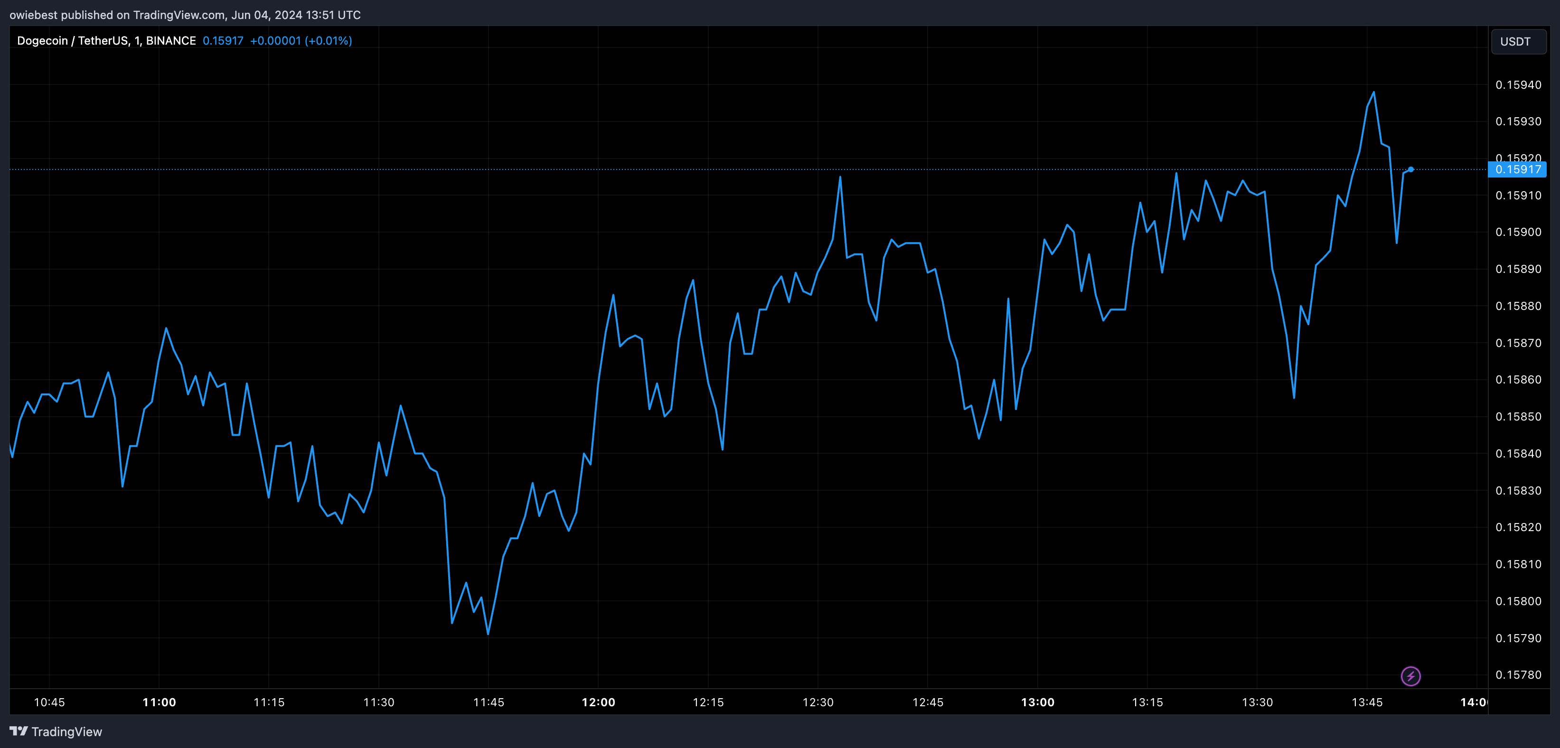Click the 12:45 time axis label
Image resolution: width=1560 pixels, height=748 pixels.
tap(928, 702)
